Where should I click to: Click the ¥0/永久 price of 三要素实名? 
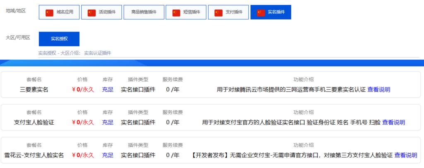83,90
